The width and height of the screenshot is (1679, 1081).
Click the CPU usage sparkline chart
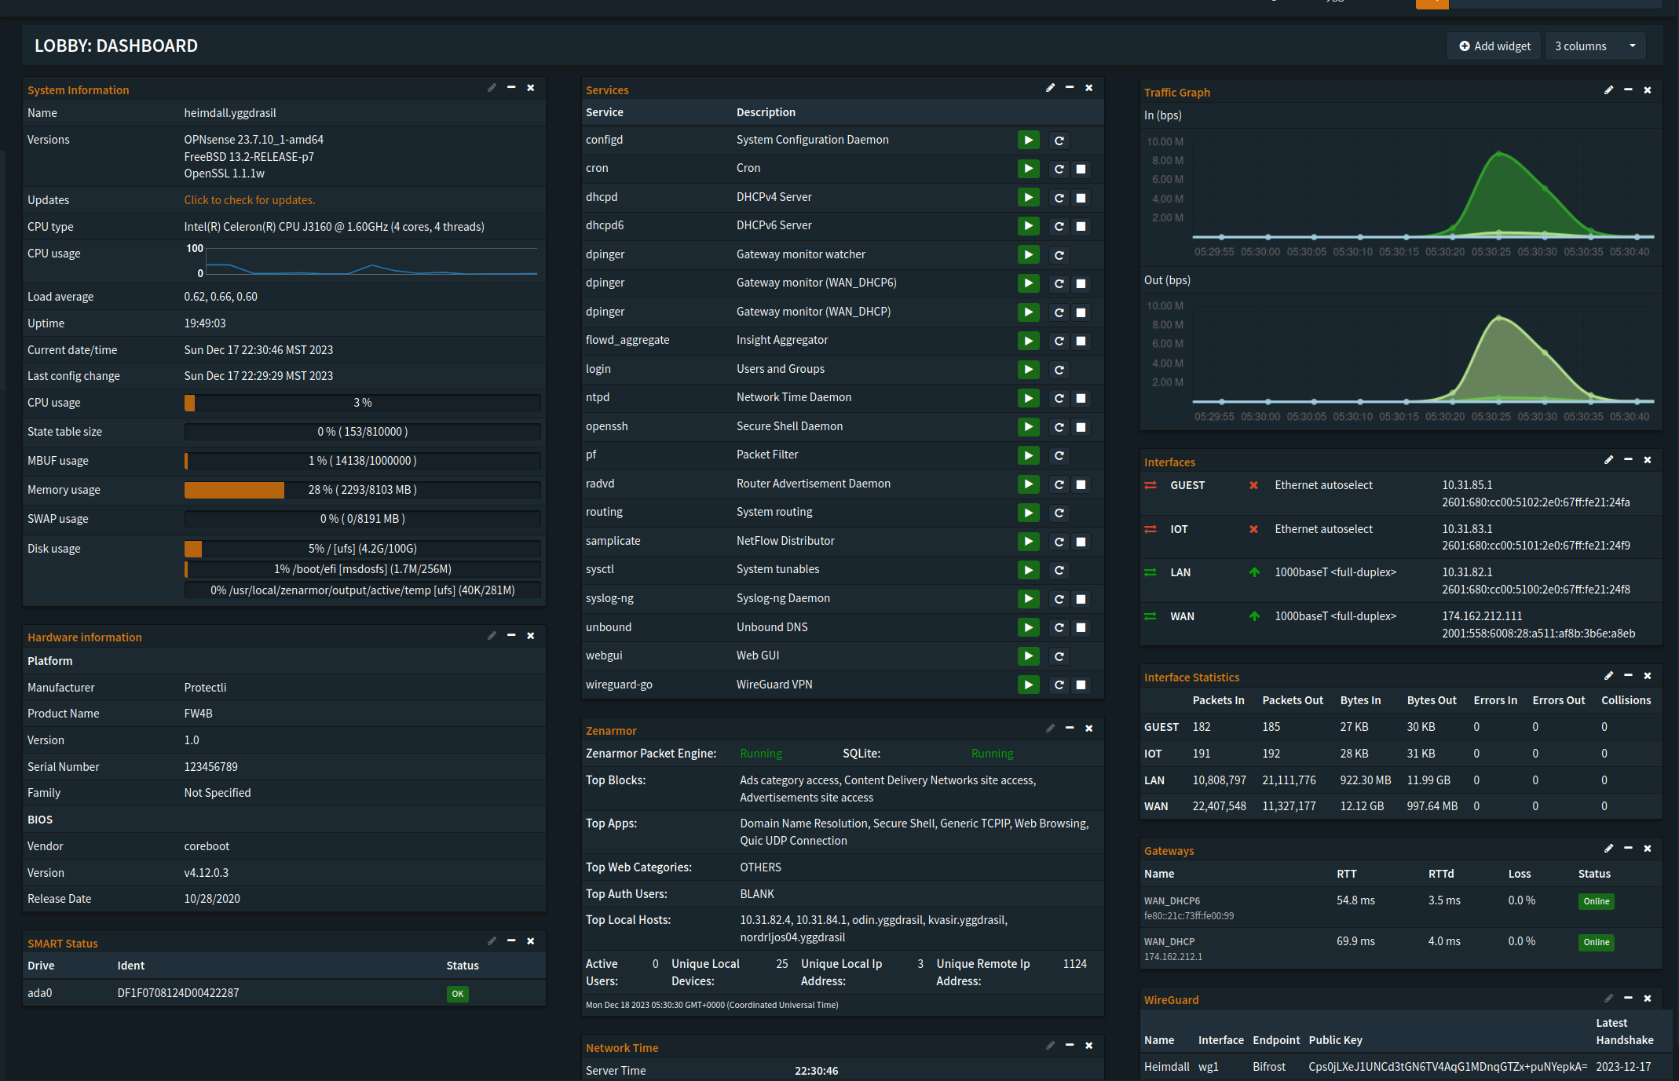(362, 261)
